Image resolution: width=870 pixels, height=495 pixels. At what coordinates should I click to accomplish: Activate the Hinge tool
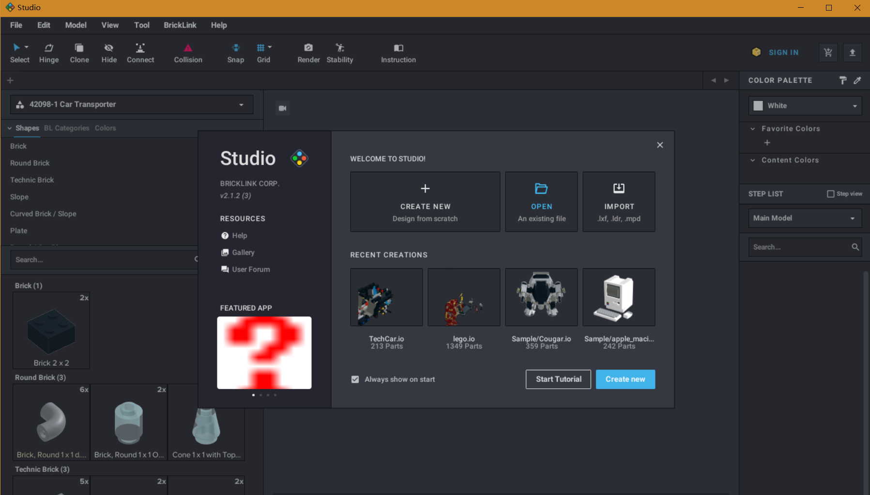point(49,53)
